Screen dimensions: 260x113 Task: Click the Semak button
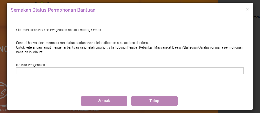(x=104, y=101)
